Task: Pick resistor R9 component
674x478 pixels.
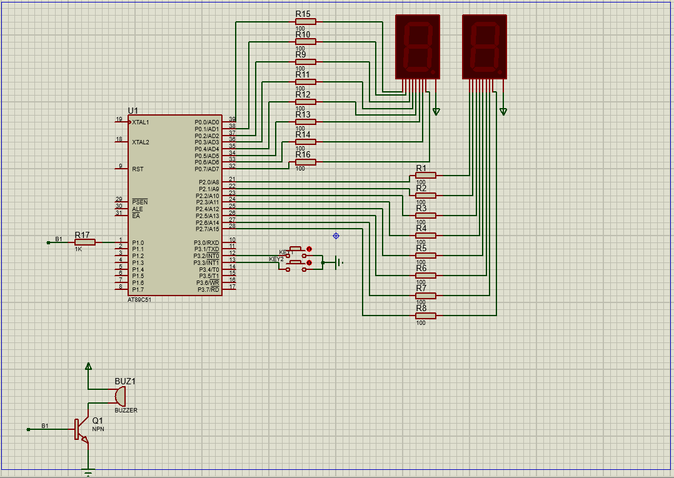Action: (306, 62)
